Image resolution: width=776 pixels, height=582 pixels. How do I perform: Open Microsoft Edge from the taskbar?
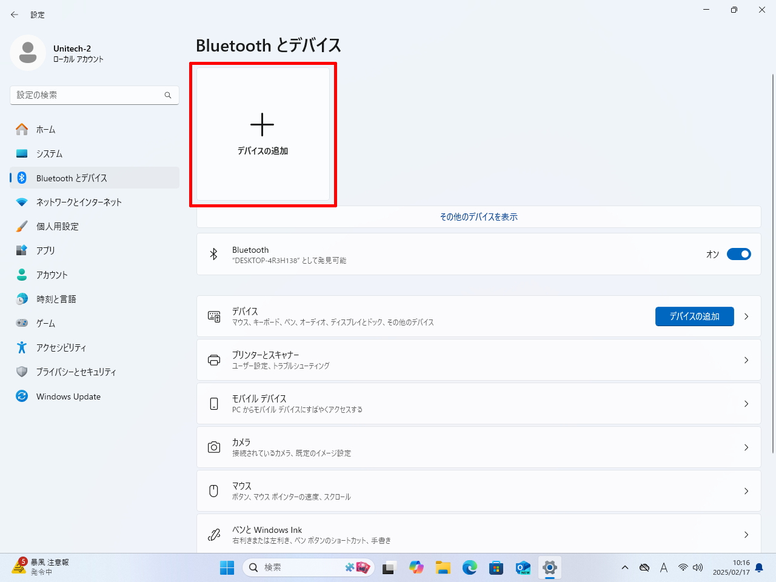coord(470,567)
